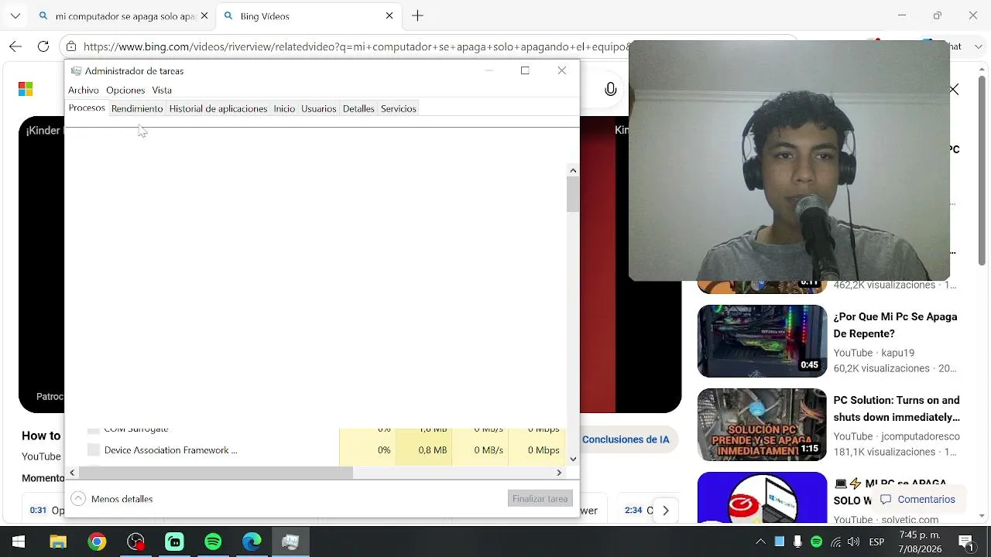Open the Historial de aplicaciones tab
The image size is (991, 557).
pos(218,109)
